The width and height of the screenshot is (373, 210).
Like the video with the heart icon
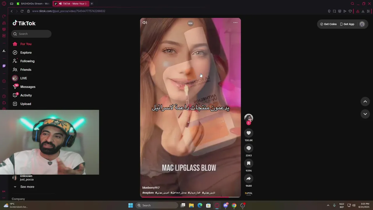(x=249, y=133)
